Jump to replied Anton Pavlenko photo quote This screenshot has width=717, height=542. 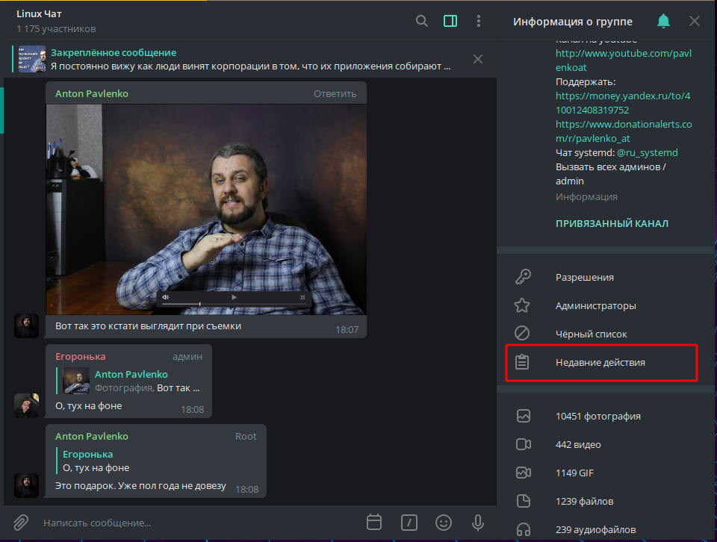coord(131,381)
